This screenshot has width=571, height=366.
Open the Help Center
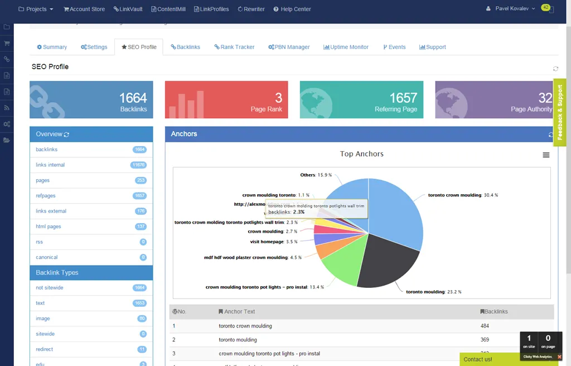[x=292, y=9]
